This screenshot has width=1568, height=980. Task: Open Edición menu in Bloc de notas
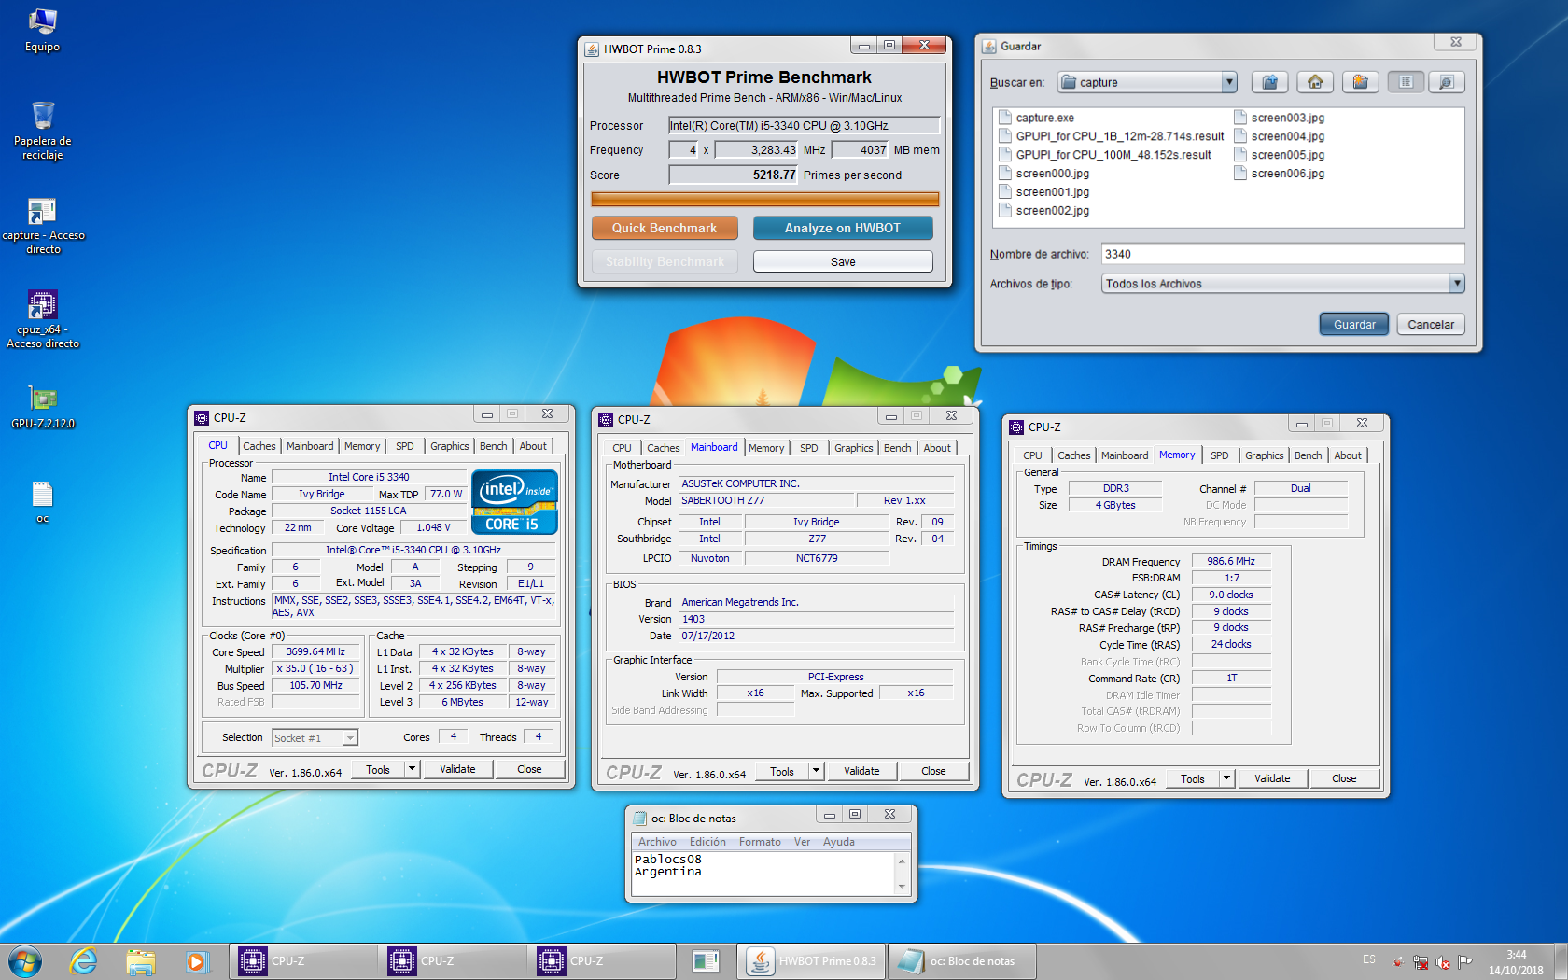[x=707, y=842]
